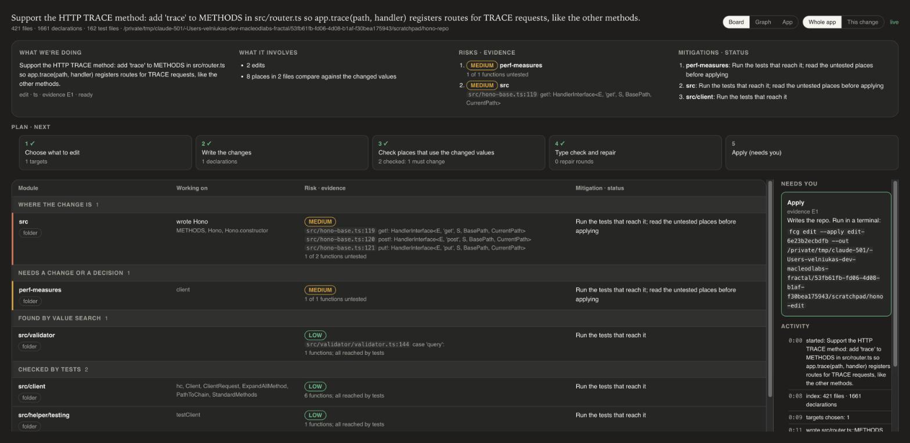Collapse the FOUND BY VALUE SEARCH section

(x=389, y=318)
